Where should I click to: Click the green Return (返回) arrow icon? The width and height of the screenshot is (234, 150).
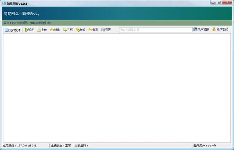click(26, 30)
